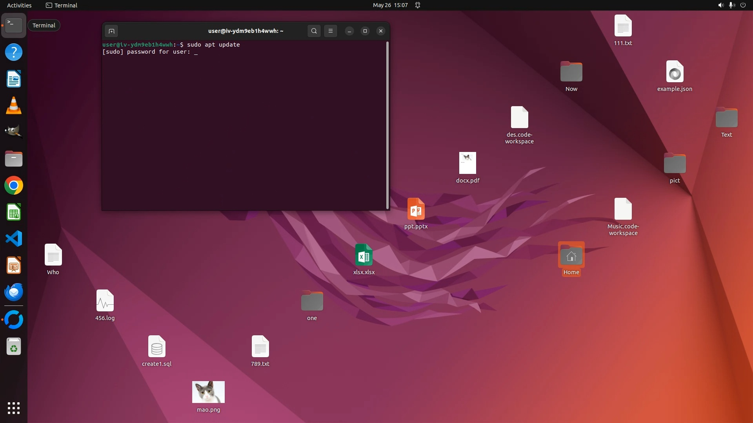Screen dimensions: 753x423
Task: Click the volume speaker icon
Action: pyautogui.click(x=720, y=5)
